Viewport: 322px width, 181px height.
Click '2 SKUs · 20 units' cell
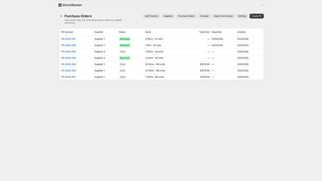click(154, 52)
